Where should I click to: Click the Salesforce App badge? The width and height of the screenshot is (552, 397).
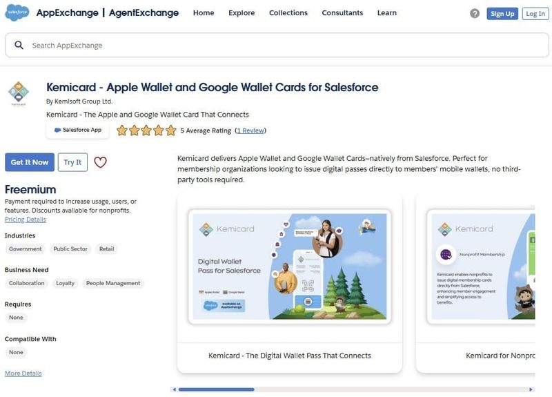(77, 130)
